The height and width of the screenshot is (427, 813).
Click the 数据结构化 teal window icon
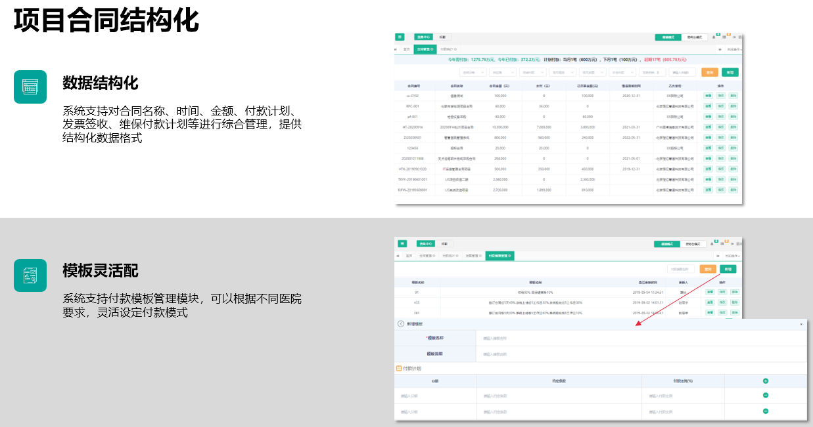point(30,87)
